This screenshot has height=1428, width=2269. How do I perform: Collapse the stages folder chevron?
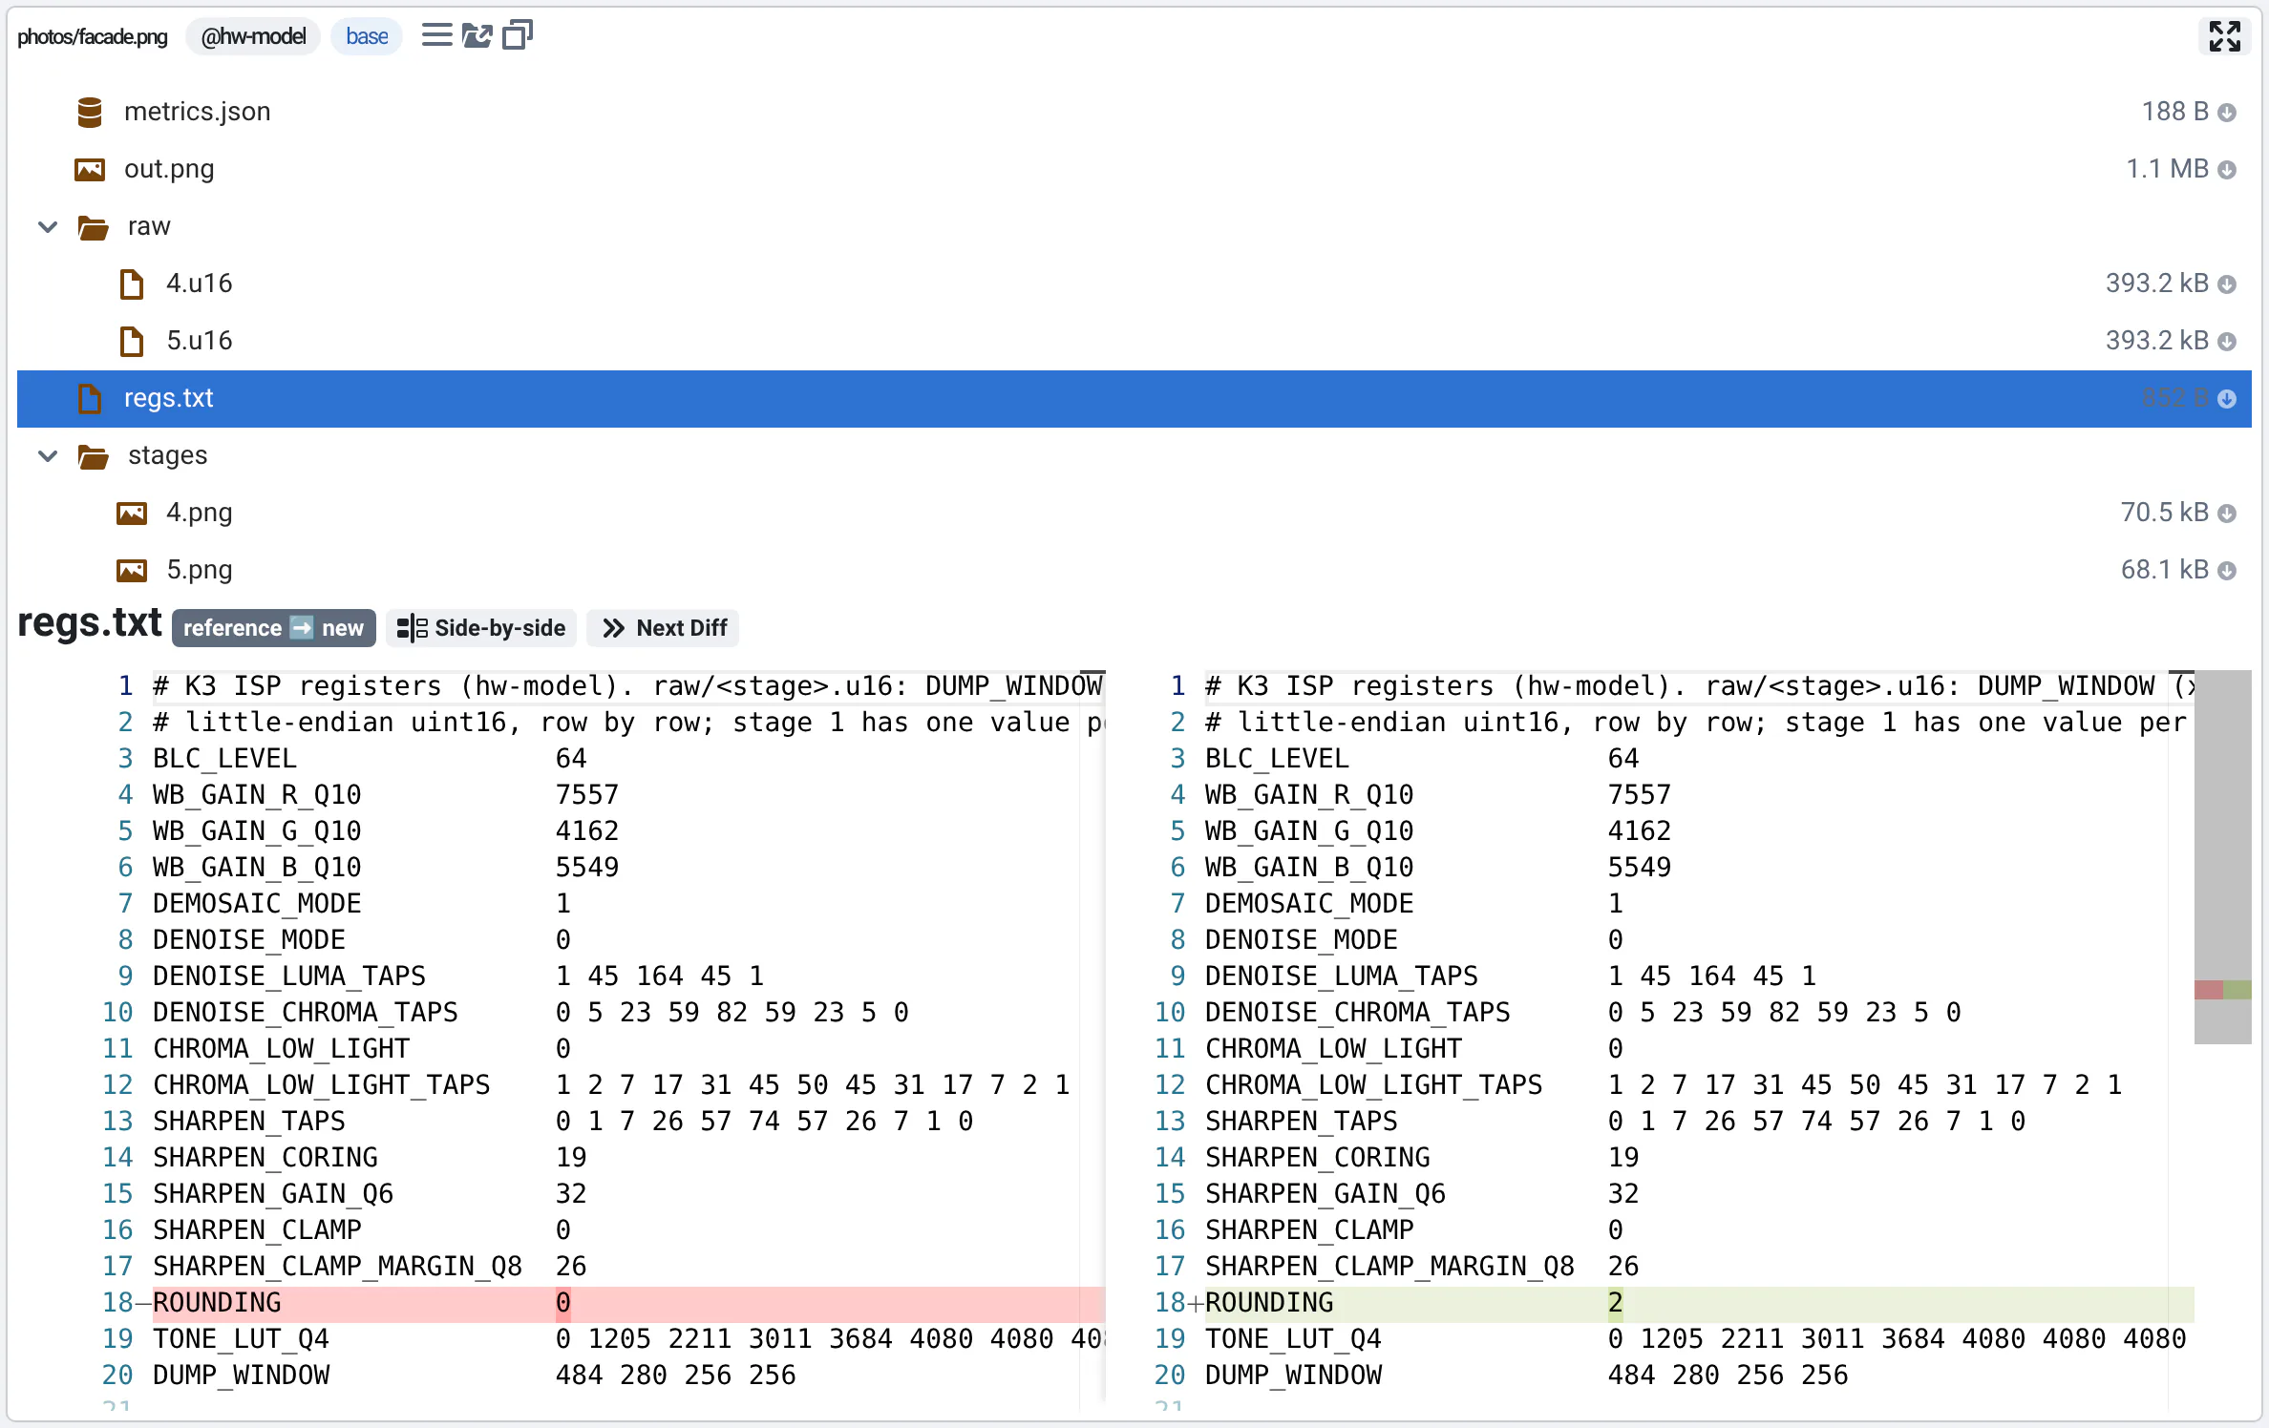coord(48,456)
